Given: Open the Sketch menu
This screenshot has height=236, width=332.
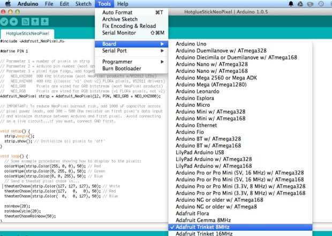Looking at the screenshot, I should pos(84,4).
